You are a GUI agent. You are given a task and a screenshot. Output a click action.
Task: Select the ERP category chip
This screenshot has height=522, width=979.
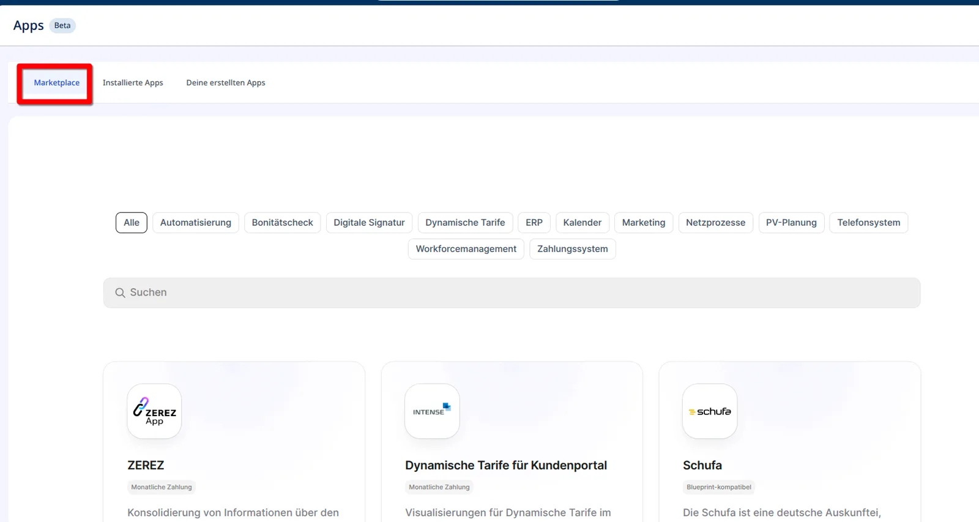click(x=534, y=223)
